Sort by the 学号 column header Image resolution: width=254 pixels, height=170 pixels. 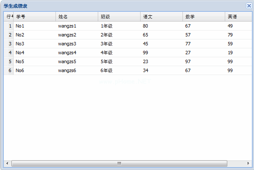[34, 17]
